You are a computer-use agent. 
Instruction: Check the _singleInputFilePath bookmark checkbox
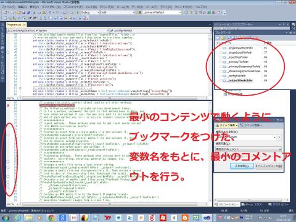[221, 52]
